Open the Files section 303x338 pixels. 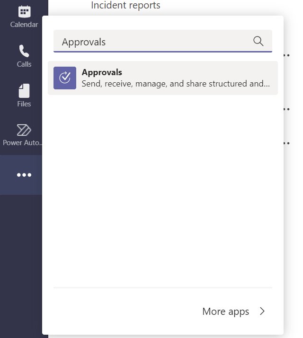(24, 95)
